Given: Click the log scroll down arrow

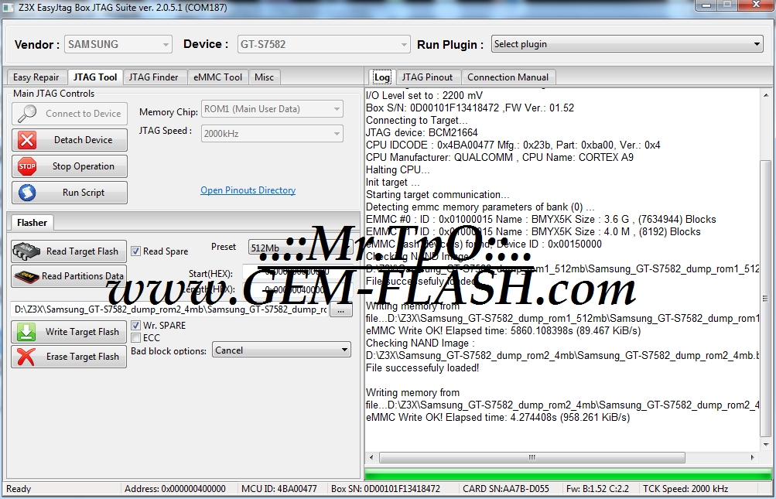Looking at the screenshot, I should click(x=766, y=445).
